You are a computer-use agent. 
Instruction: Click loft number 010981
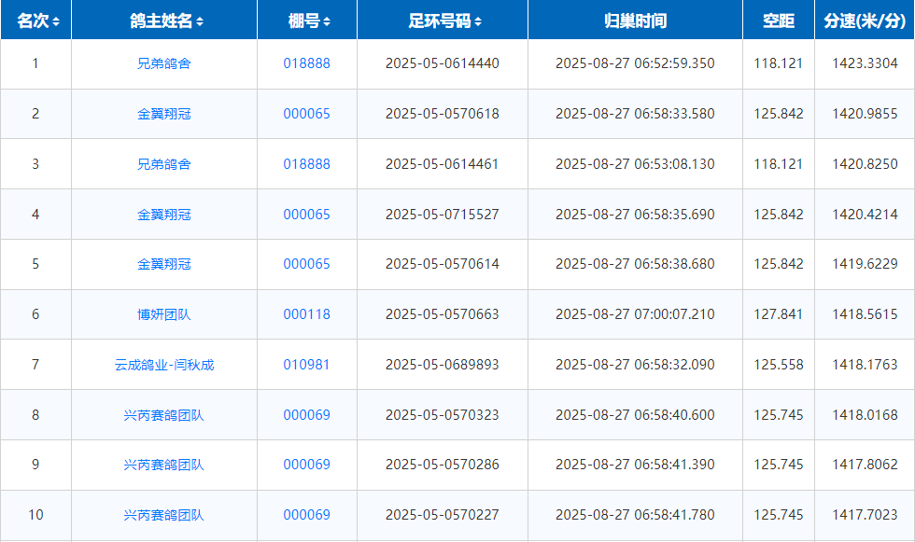[307, 365]
